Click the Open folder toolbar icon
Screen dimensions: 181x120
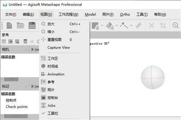[21, 26]
